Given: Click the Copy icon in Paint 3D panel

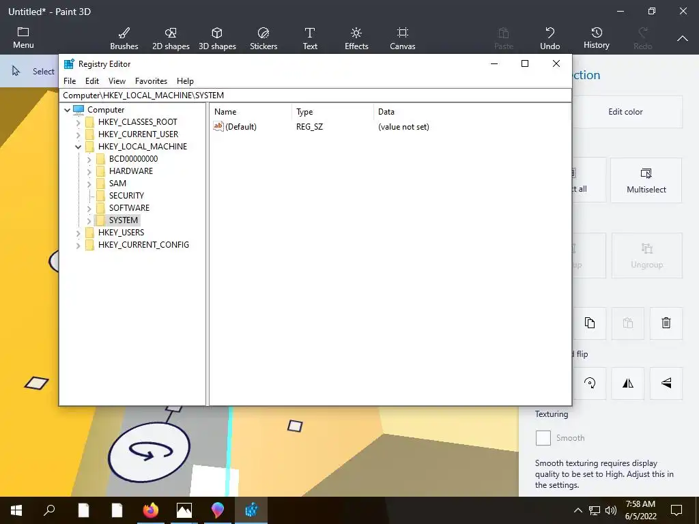Looking at the screenshot, I should pyautogui.click(x=589, y=323).
